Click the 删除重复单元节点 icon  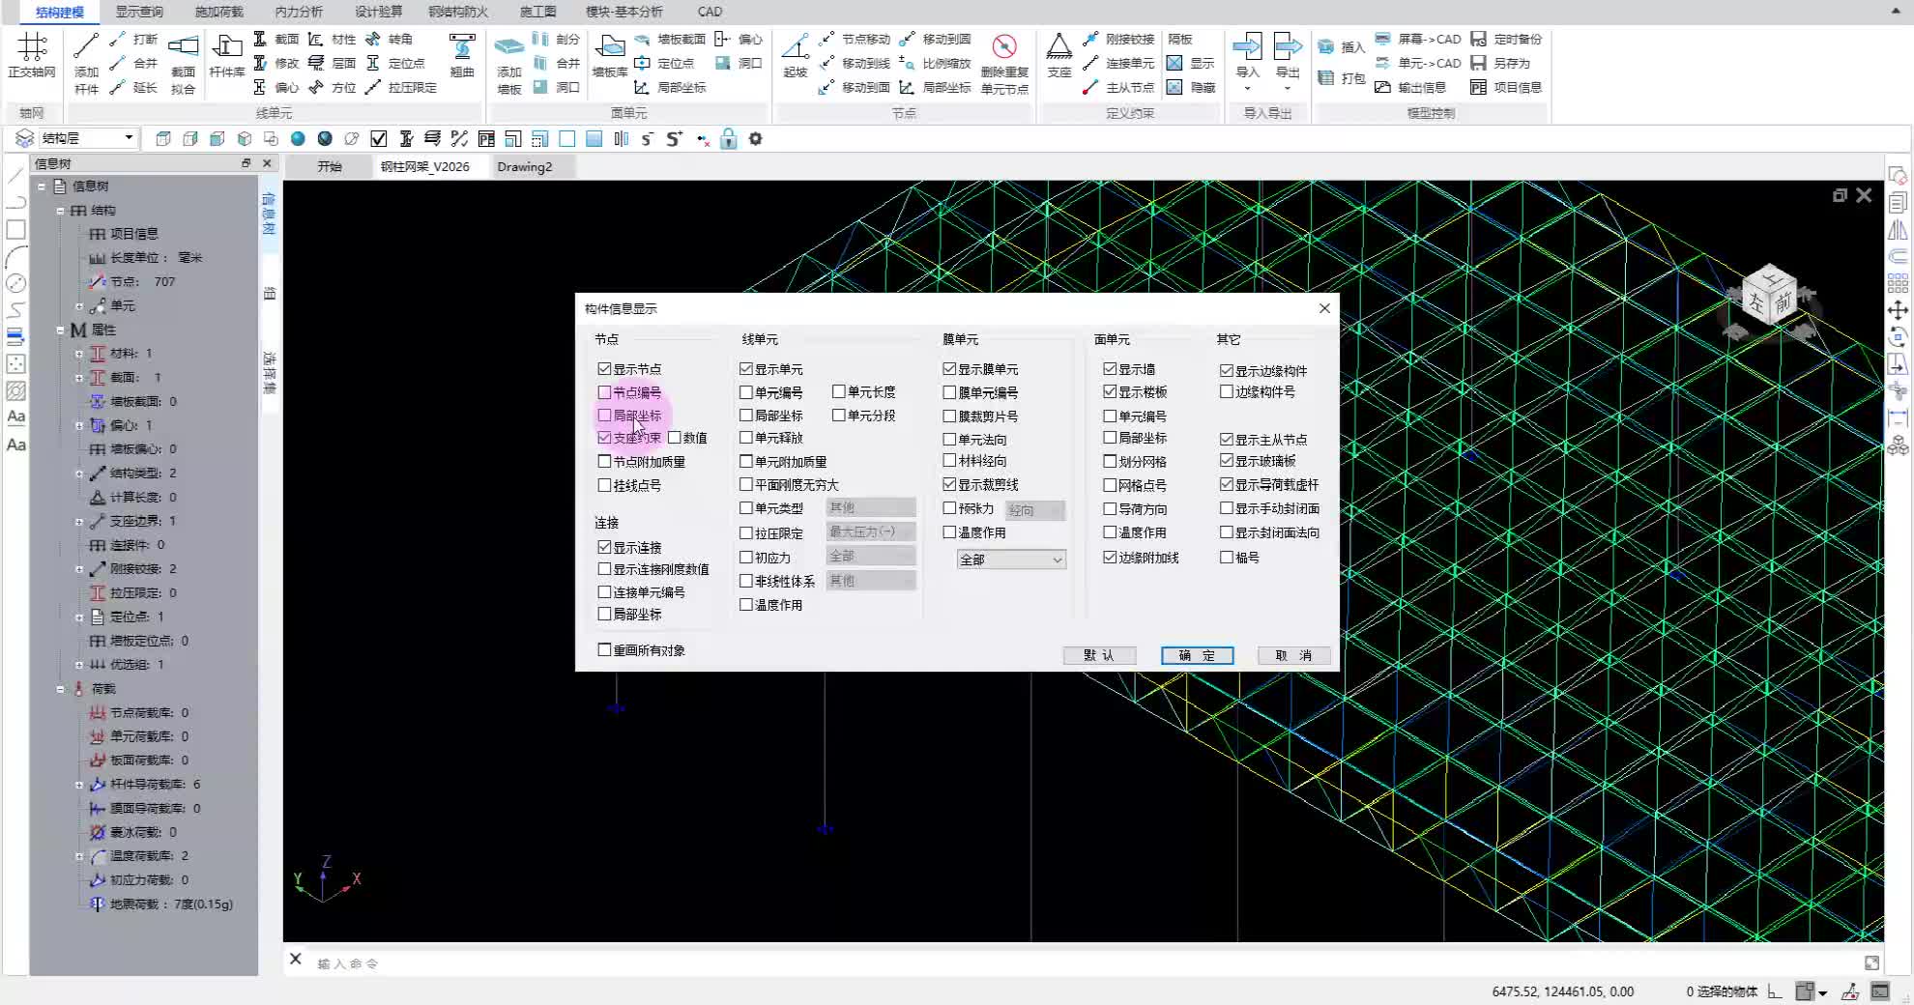click(1004, 48)
